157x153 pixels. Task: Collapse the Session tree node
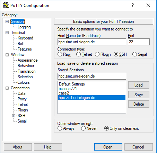(7, 21)
